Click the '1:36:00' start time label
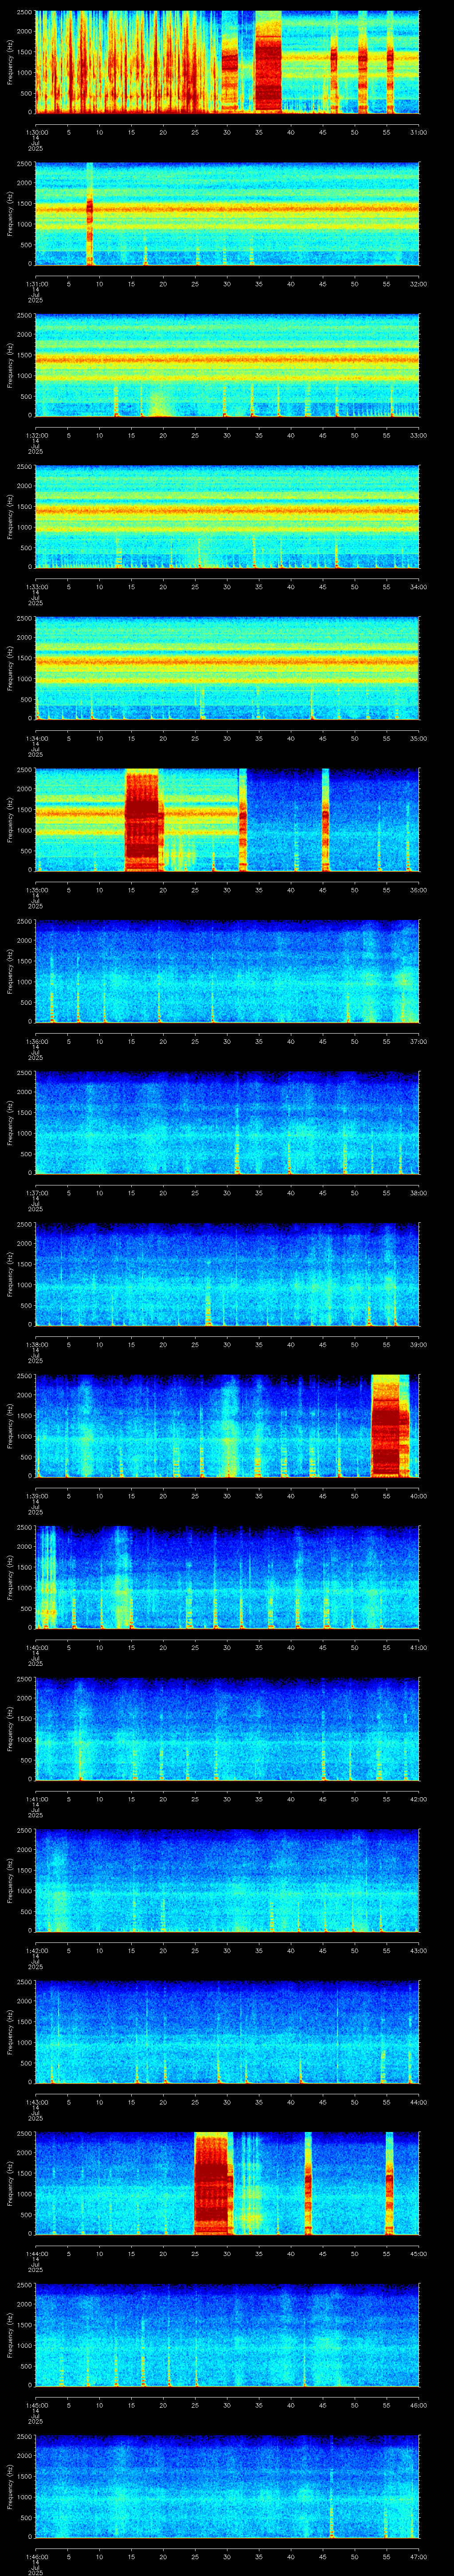 (x=36, y=1041)
